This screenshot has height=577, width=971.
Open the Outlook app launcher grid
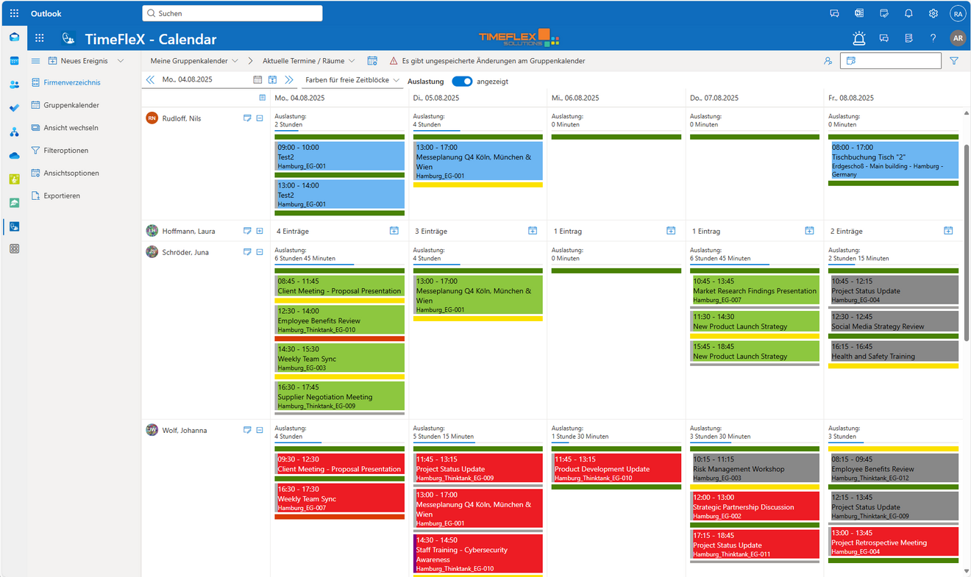pyautogui.click(x=14, y=13)
